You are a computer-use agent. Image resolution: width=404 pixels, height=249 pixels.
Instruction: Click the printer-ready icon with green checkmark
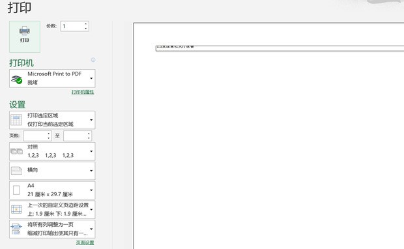17,80
